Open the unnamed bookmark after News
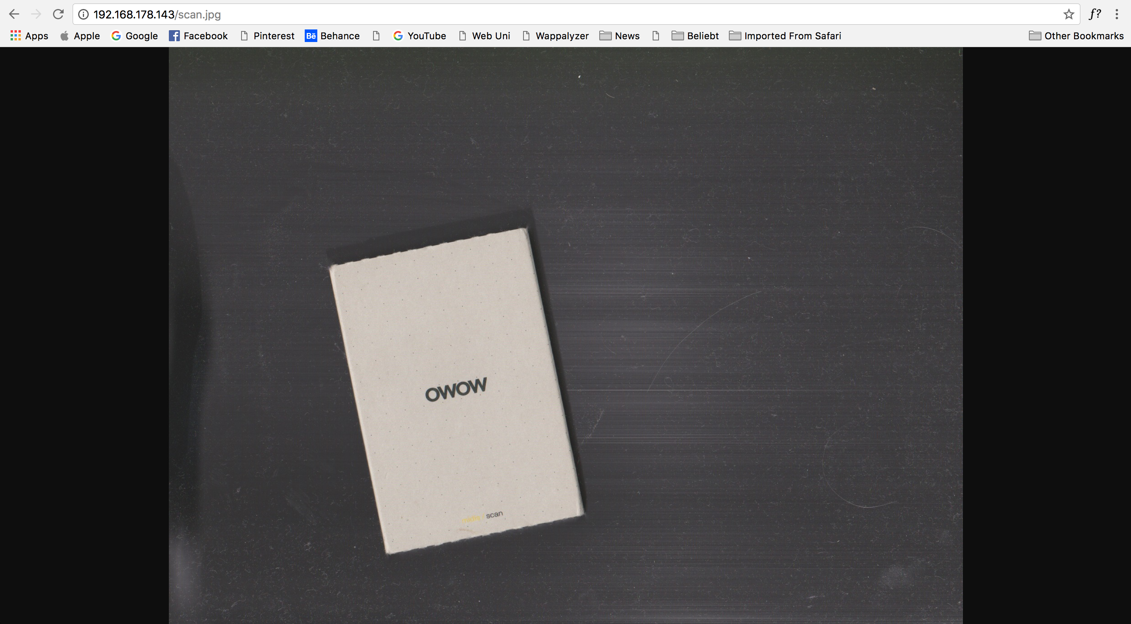Image resolution: width=1131 pixels, height=624 pixels. point(656,36)
